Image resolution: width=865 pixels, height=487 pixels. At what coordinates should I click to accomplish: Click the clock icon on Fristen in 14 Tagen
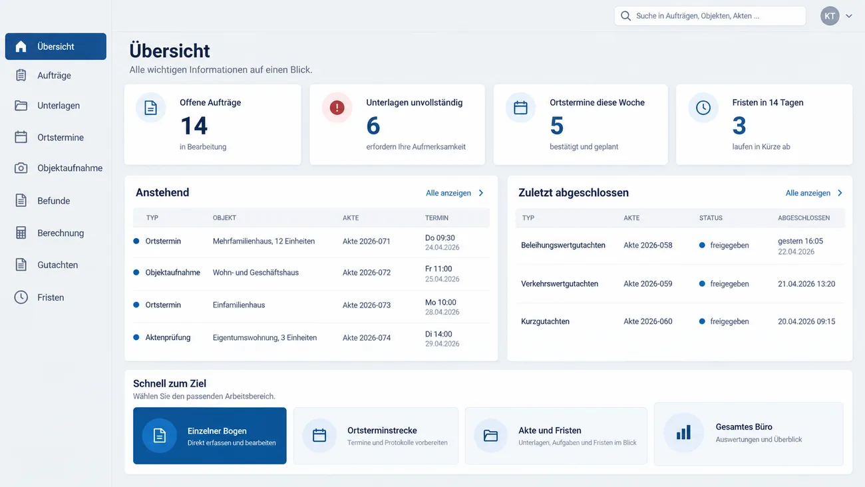(x=703, y=108)
